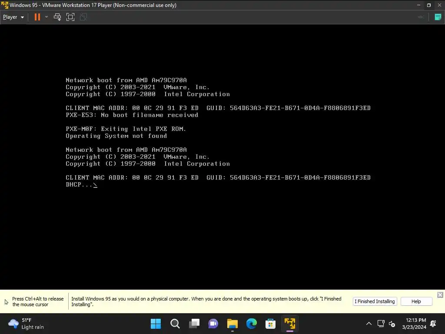Click 'PXE-M0F: Exiting Intel PXE ROM.' line

coord(126,129)
